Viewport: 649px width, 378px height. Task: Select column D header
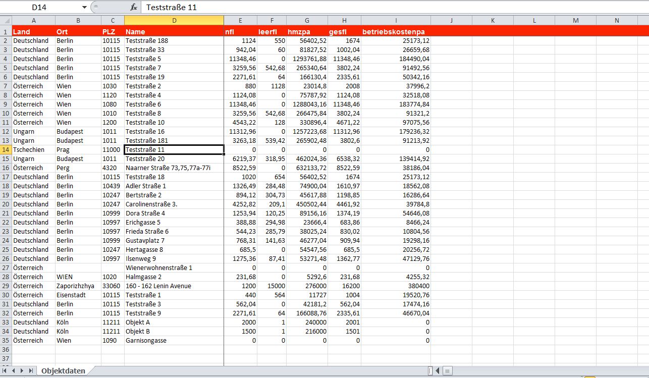coord(174,21)
